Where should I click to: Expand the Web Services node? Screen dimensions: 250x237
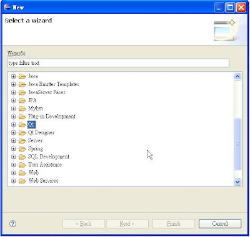(x=13, y=181)
